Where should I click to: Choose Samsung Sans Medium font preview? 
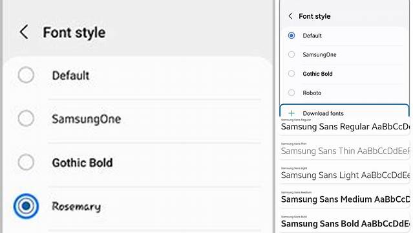click(344, 198)
